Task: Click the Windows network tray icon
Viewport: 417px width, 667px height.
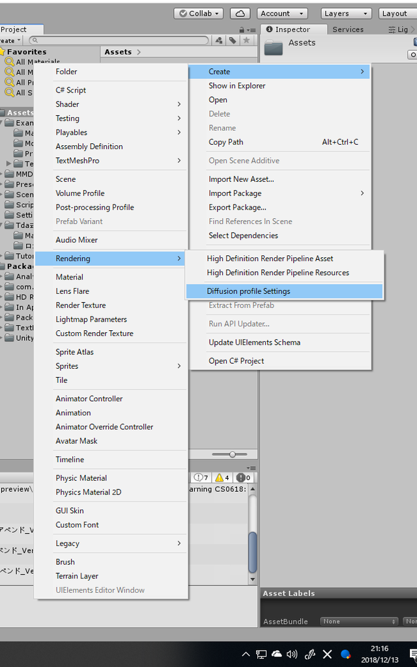Action: point(261,654)
